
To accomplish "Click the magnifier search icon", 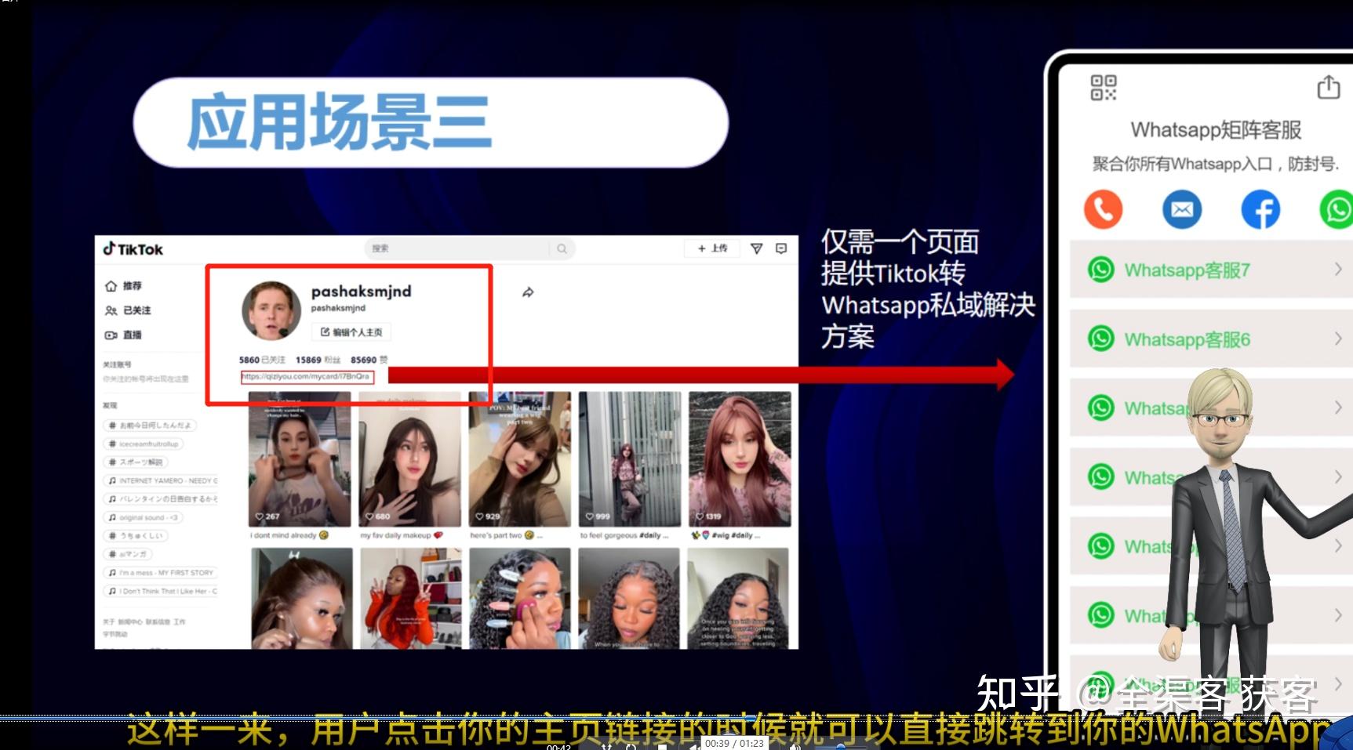I will [x=562, y=248].
